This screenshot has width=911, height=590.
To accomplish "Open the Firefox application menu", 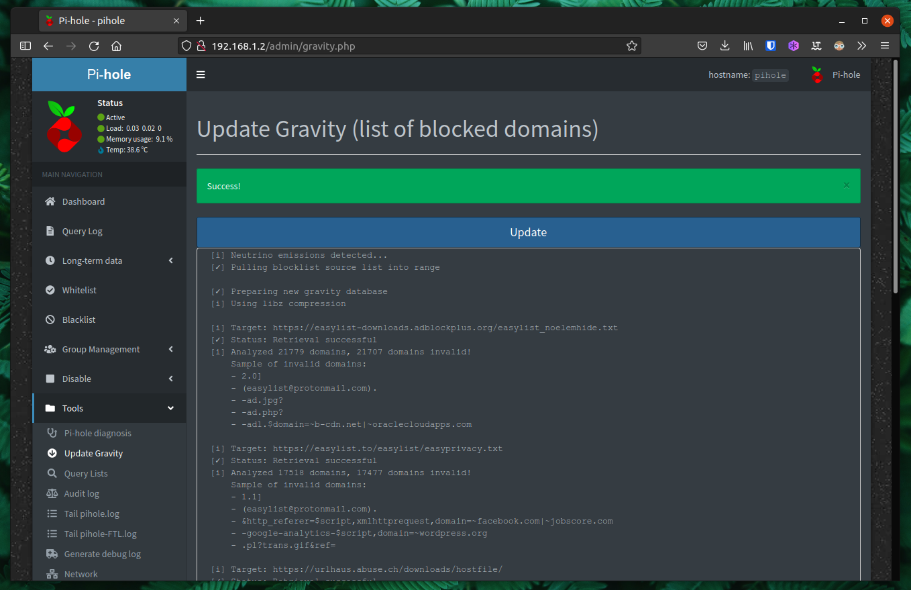I will point(885,46).
